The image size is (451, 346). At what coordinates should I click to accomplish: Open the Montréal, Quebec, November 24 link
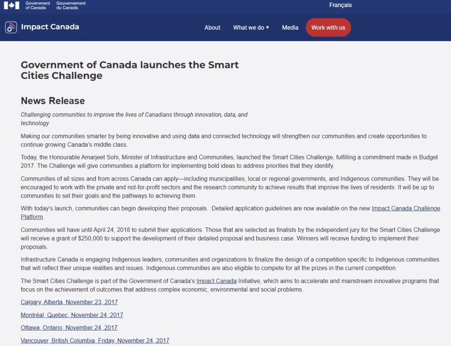[72, 315]
